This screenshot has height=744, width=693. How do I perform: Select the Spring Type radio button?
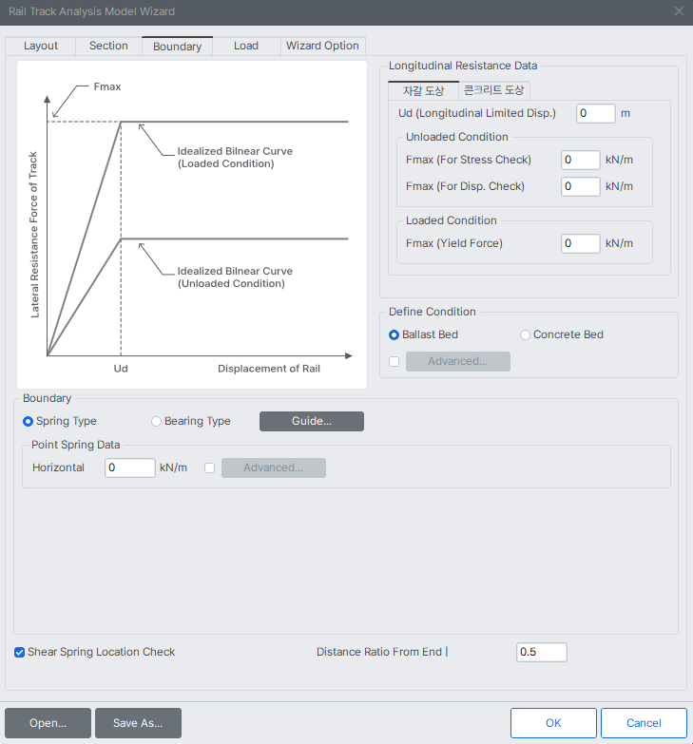click(x=29, y=421)
